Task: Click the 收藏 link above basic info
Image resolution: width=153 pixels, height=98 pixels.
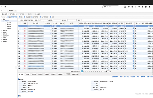Action: 148,77
